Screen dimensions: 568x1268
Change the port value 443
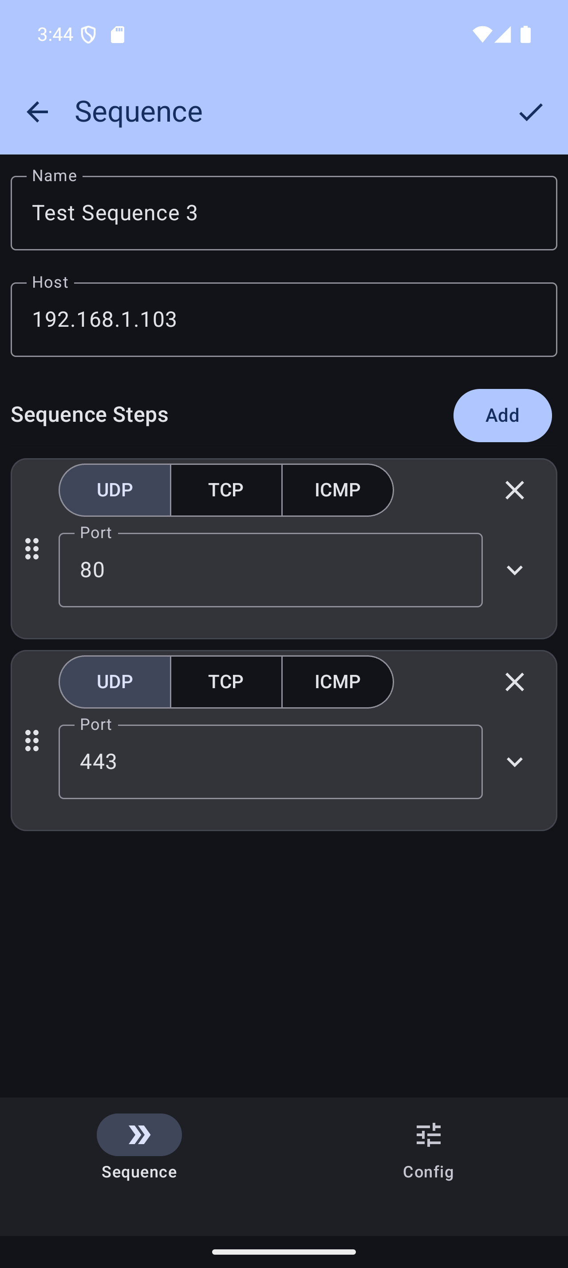click(x=271, y=761)
